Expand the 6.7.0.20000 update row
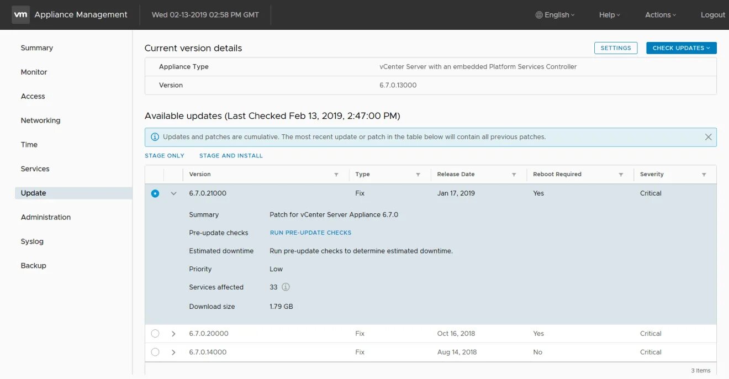 pos(173,334)
